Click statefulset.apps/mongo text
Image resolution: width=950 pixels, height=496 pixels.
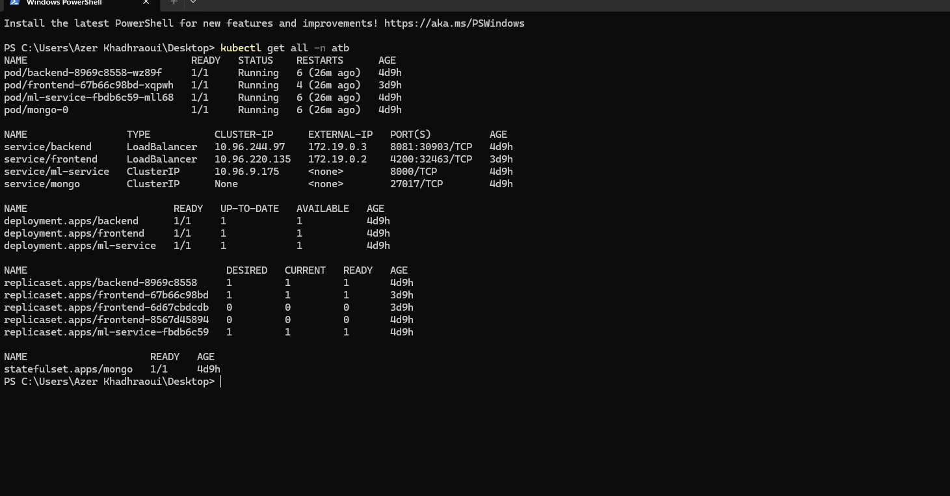point(68,369)
